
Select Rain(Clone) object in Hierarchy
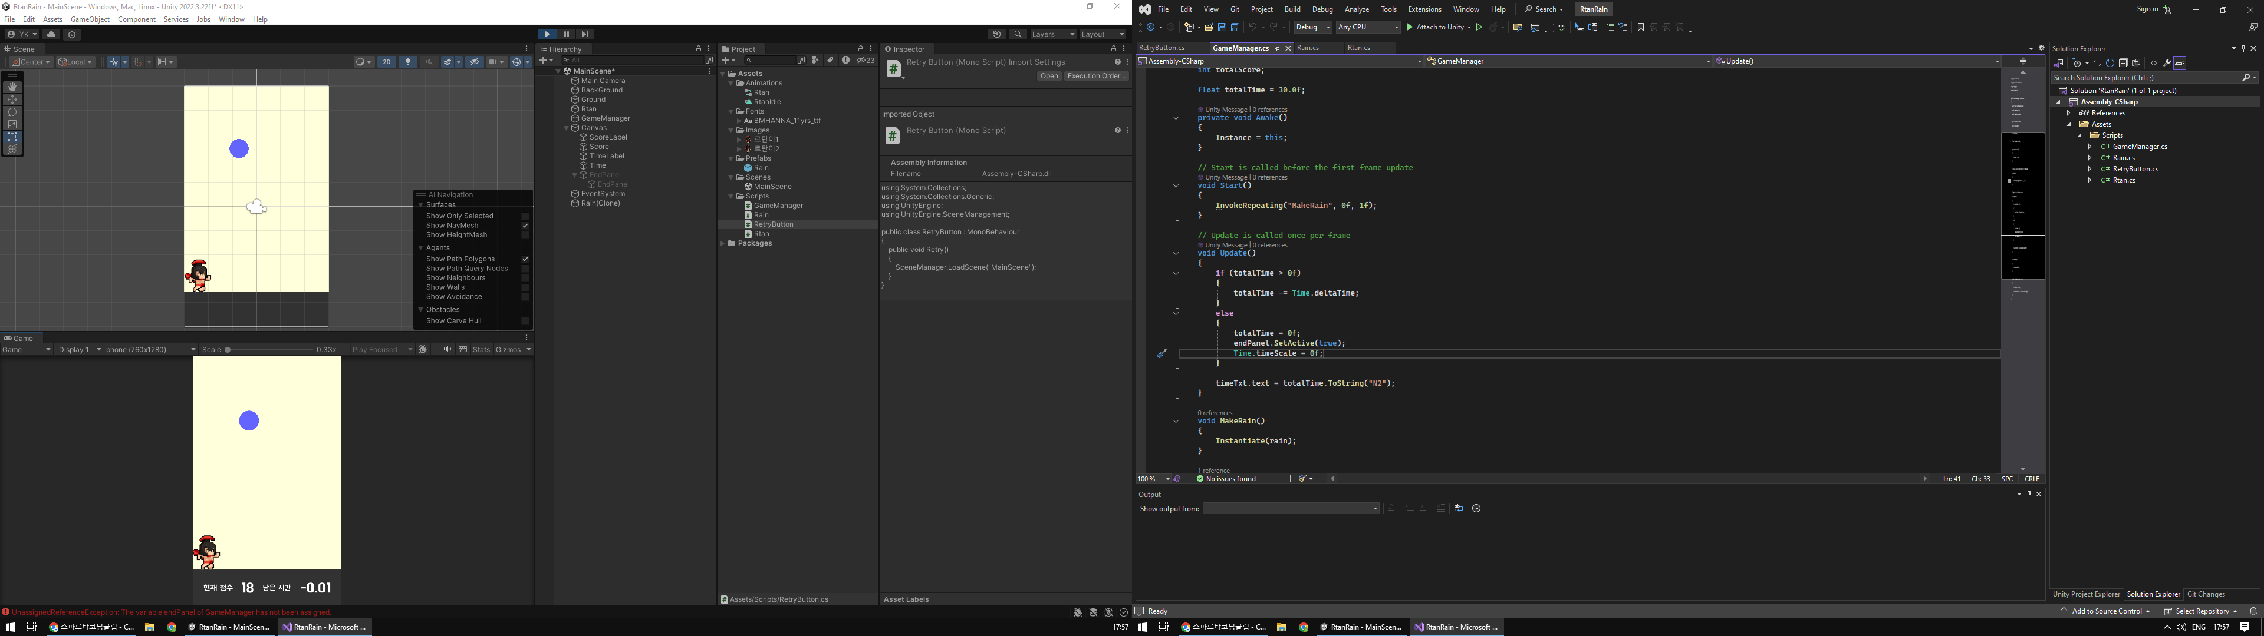(600, 204)
